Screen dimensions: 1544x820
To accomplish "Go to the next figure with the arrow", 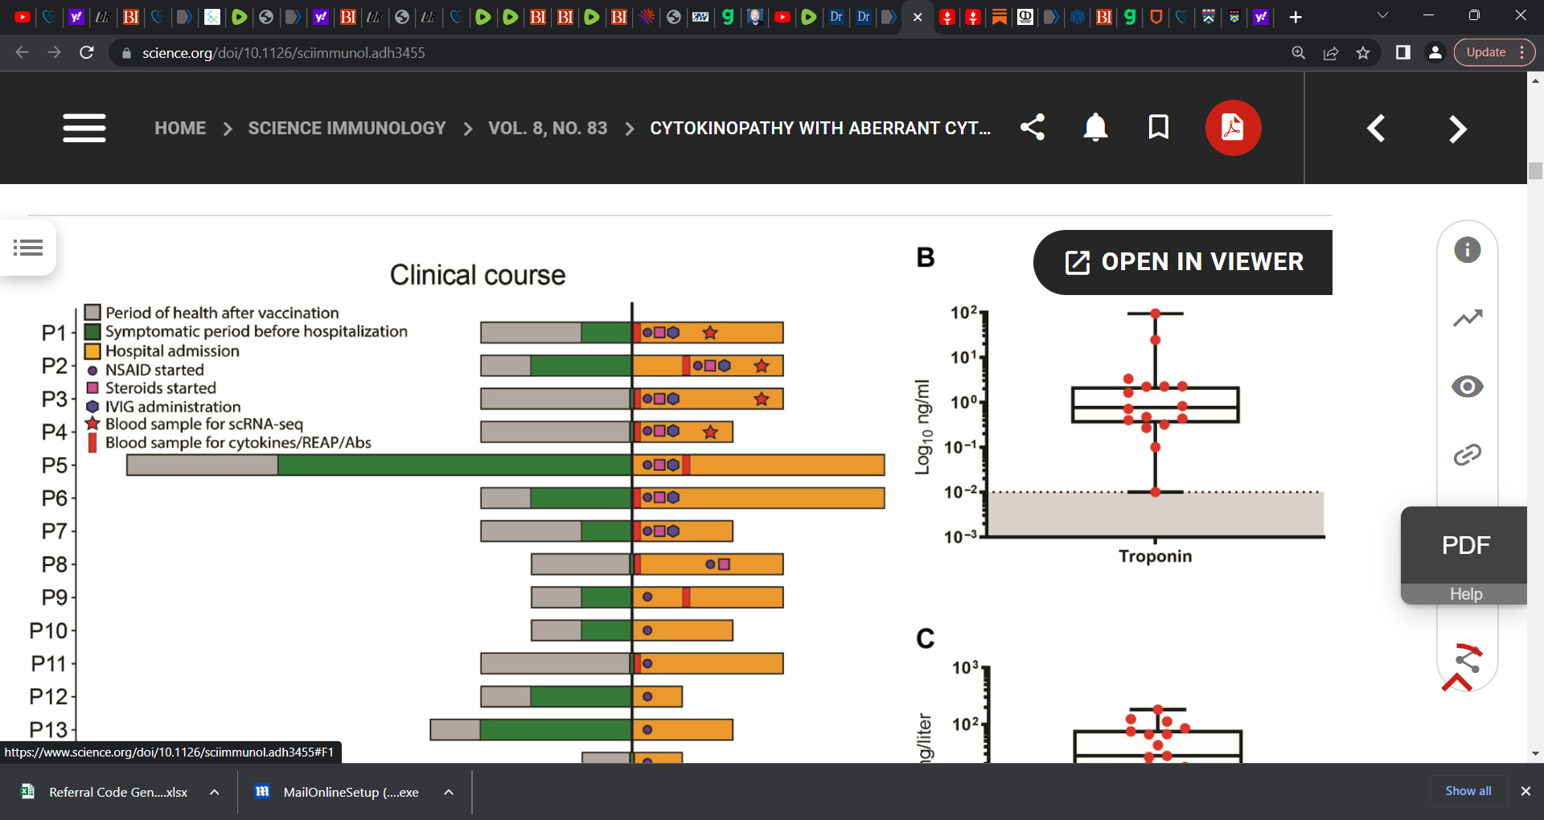I will (x=1458, y=129).
